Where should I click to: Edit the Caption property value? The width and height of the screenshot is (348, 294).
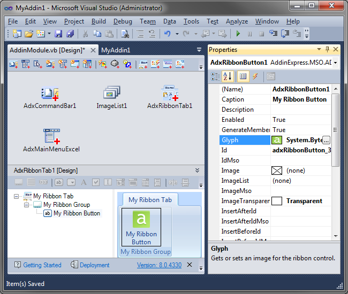(301, 99)
